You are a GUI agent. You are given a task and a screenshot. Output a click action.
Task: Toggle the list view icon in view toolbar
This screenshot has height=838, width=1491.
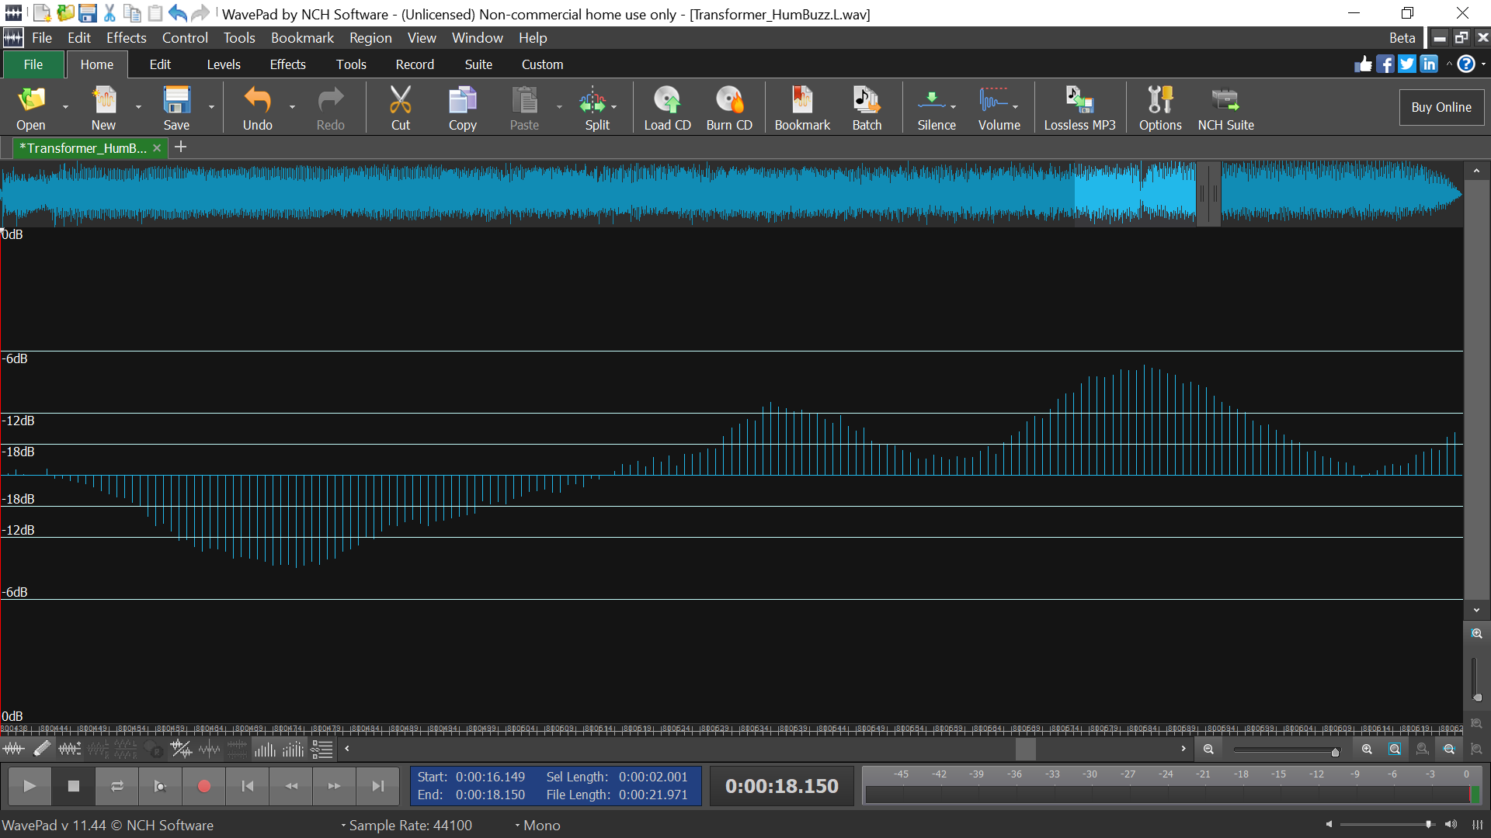point(321,749)
